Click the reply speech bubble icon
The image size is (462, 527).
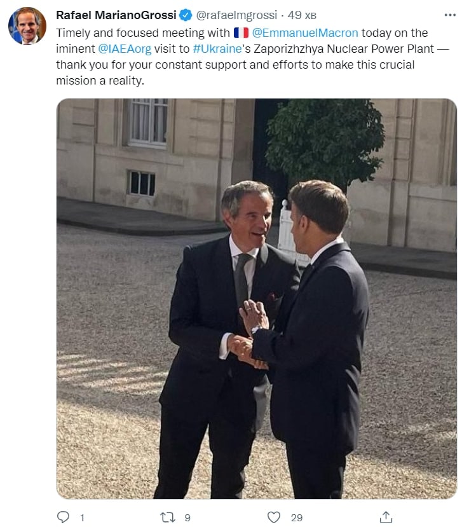[x=63, y=517]
